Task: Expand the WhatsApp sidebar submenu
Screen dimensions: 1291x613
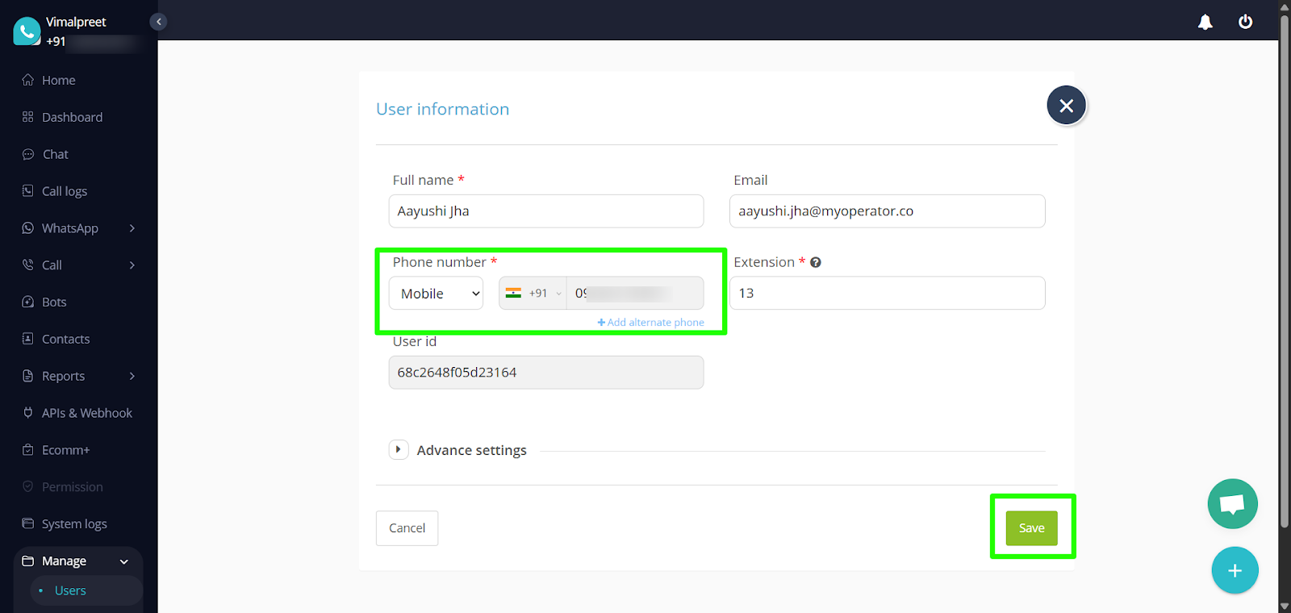Action: (x=132, y=228)
